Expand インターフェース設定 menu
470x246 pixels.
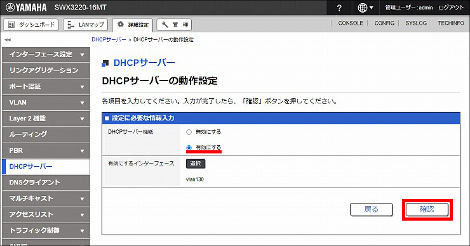pos(46,55)
